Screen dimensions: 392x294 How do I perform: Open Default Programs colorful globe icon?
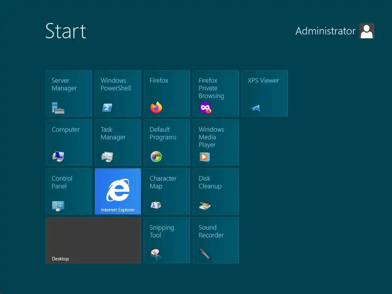pos(156,157)
